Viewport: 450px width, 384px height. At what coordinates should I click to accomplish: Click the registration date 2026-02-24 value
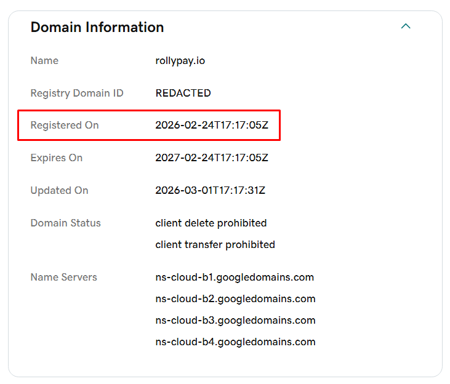pyautogui.click(x=212, y=125)
